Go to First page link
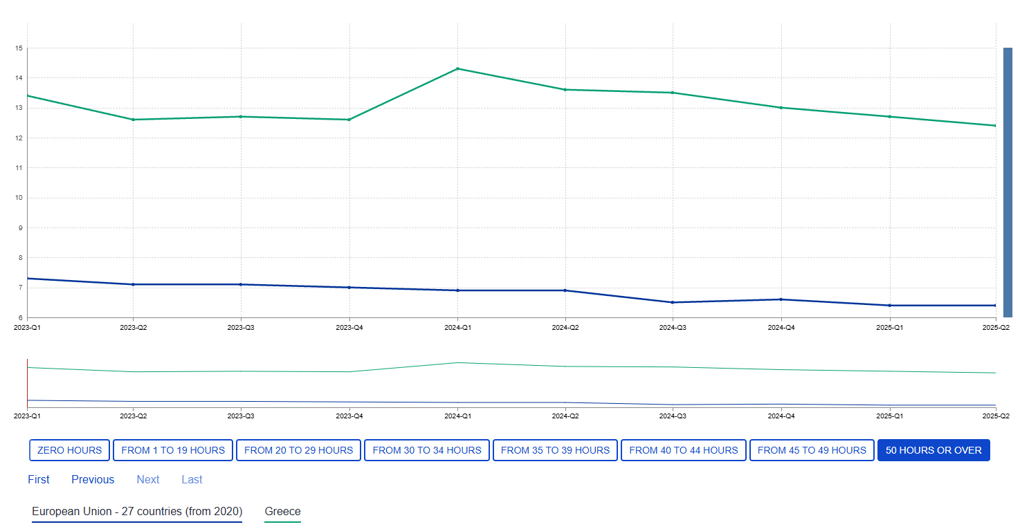The image size is (1020, 529). pos(39,479)
